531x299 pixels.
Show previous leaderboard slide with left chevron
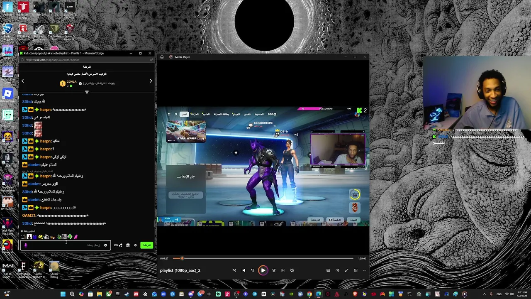23,81
